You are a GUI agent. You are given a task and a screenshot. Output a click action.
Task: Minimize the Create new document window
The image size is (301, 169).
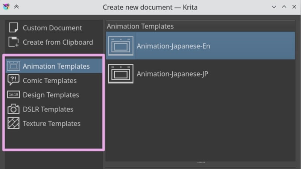click(x=274, y=7)
